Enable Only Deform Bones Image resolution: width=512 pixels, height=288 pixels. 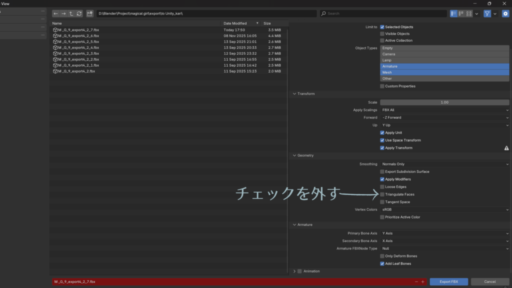click(x=382, y=256)
